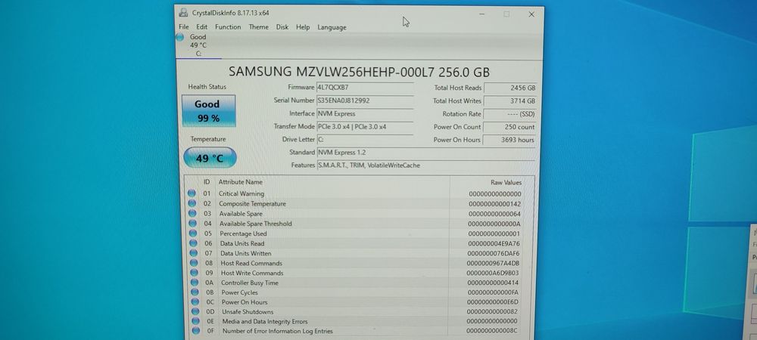Click the status orb for Power On Hours attribute
The image size is (757, 340).
pos(195,301)
